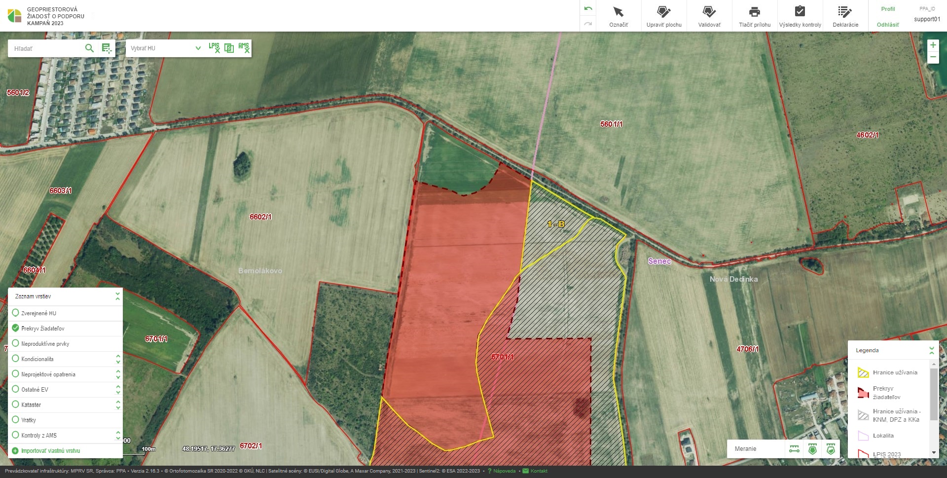This screenshot has width=947, height=478.
Task: Collapse the Legenda panel
Action: 931,350
